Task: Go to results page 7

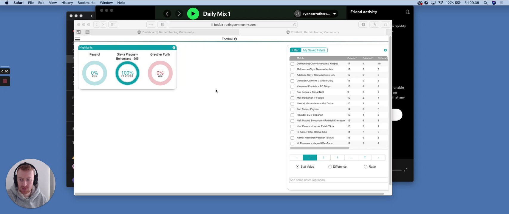Action: click(x=365, y=158)
